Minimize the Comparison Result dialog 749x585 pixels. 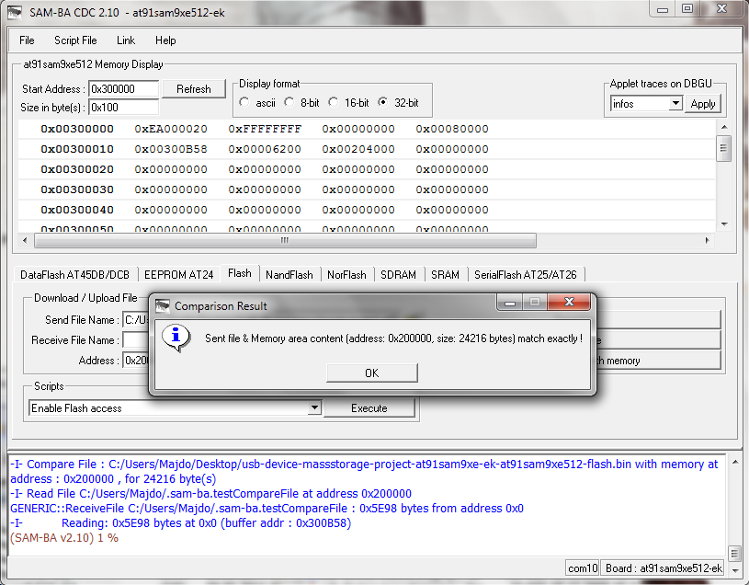510,302
